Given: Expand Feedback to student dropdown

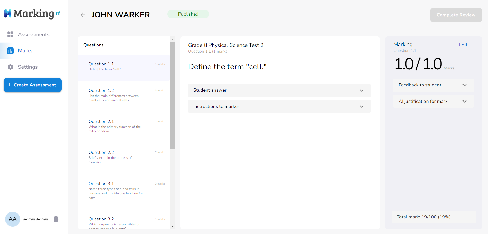Looking at the screenshot, I should point(433,85).
